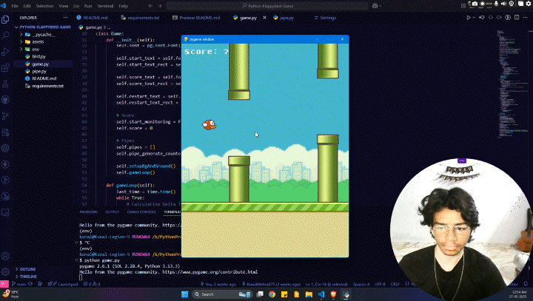Screen dimensions: 533x301
Task: Click CRLF line ending in status bar
Action: (x=395, y=284)
